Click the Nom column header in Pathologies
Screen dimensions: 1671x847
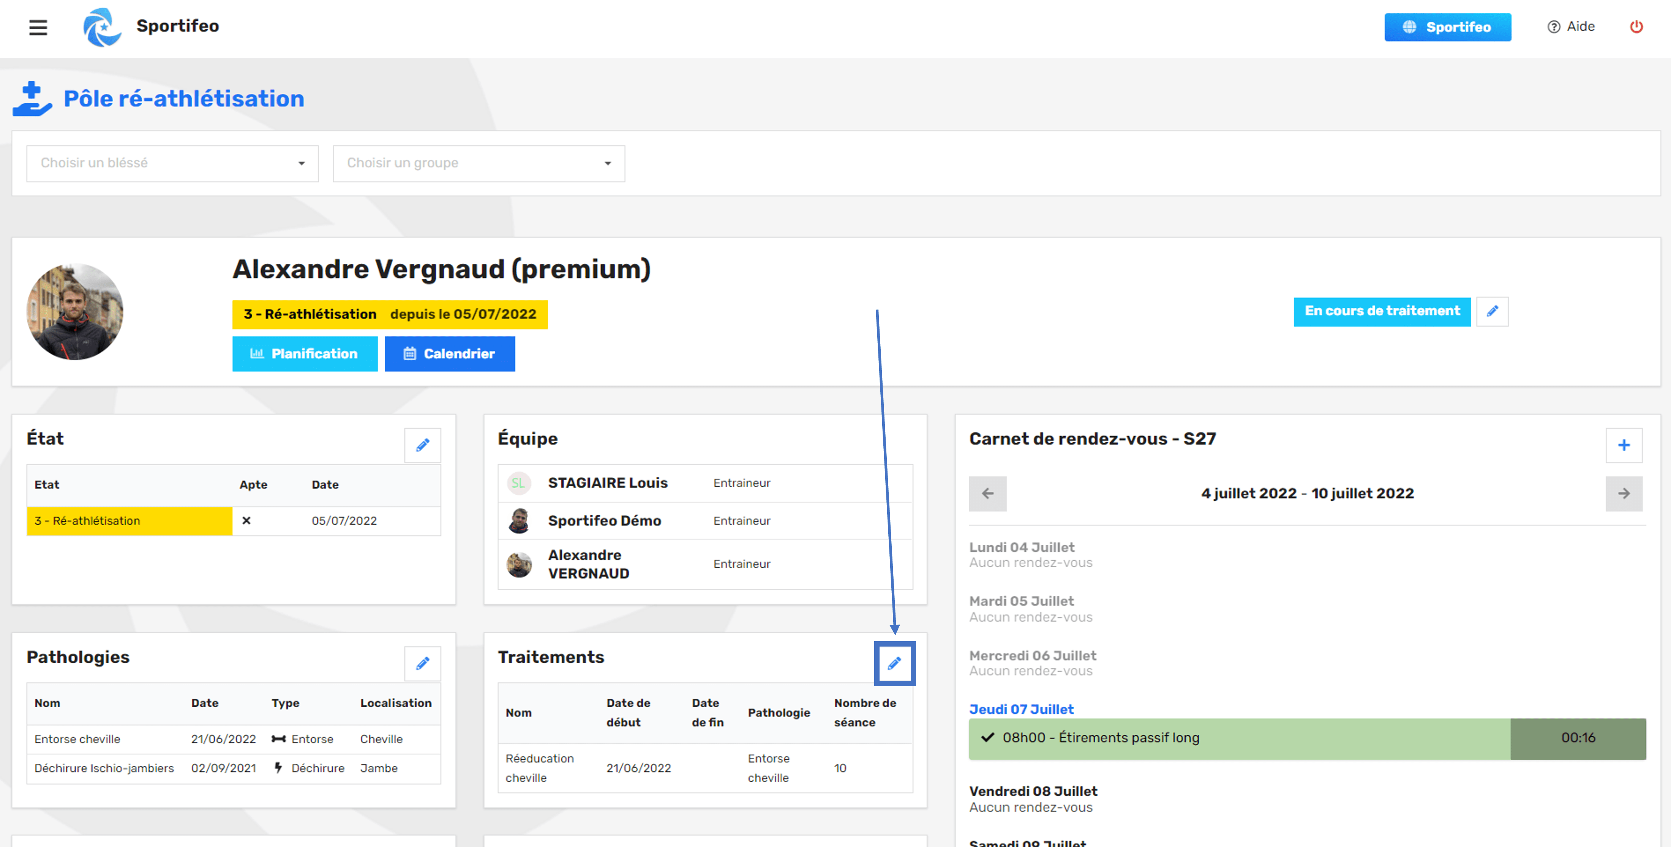pos(47,703)
